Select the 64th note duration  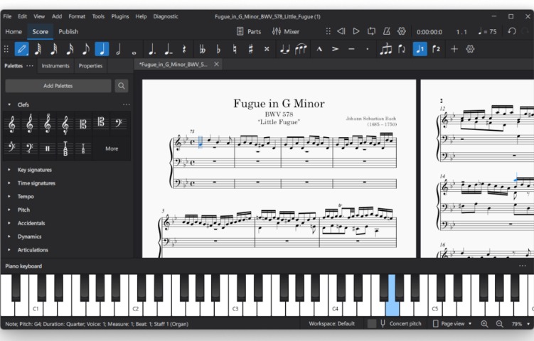[x=38, y=49]
